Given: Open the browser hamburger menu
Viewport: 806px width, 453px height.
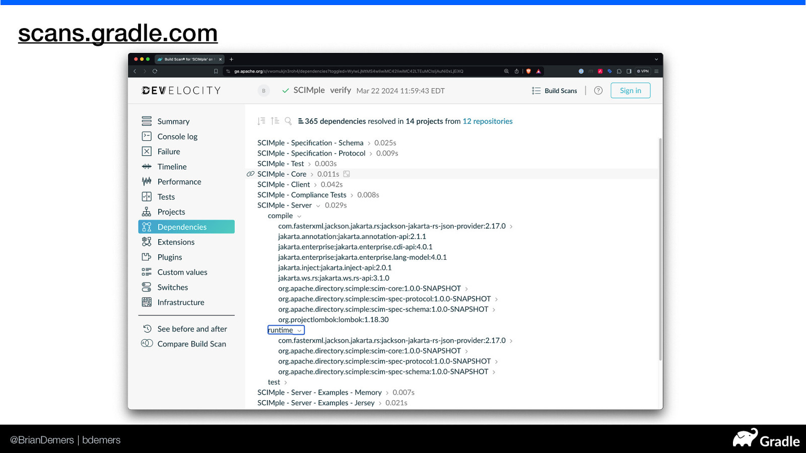Looking at the screenshot, I should click(x=656, y=71).
